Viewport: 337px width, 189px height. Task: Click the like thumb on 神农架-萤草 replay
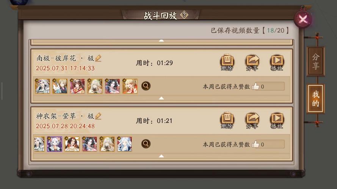click(x=256, y=144)
